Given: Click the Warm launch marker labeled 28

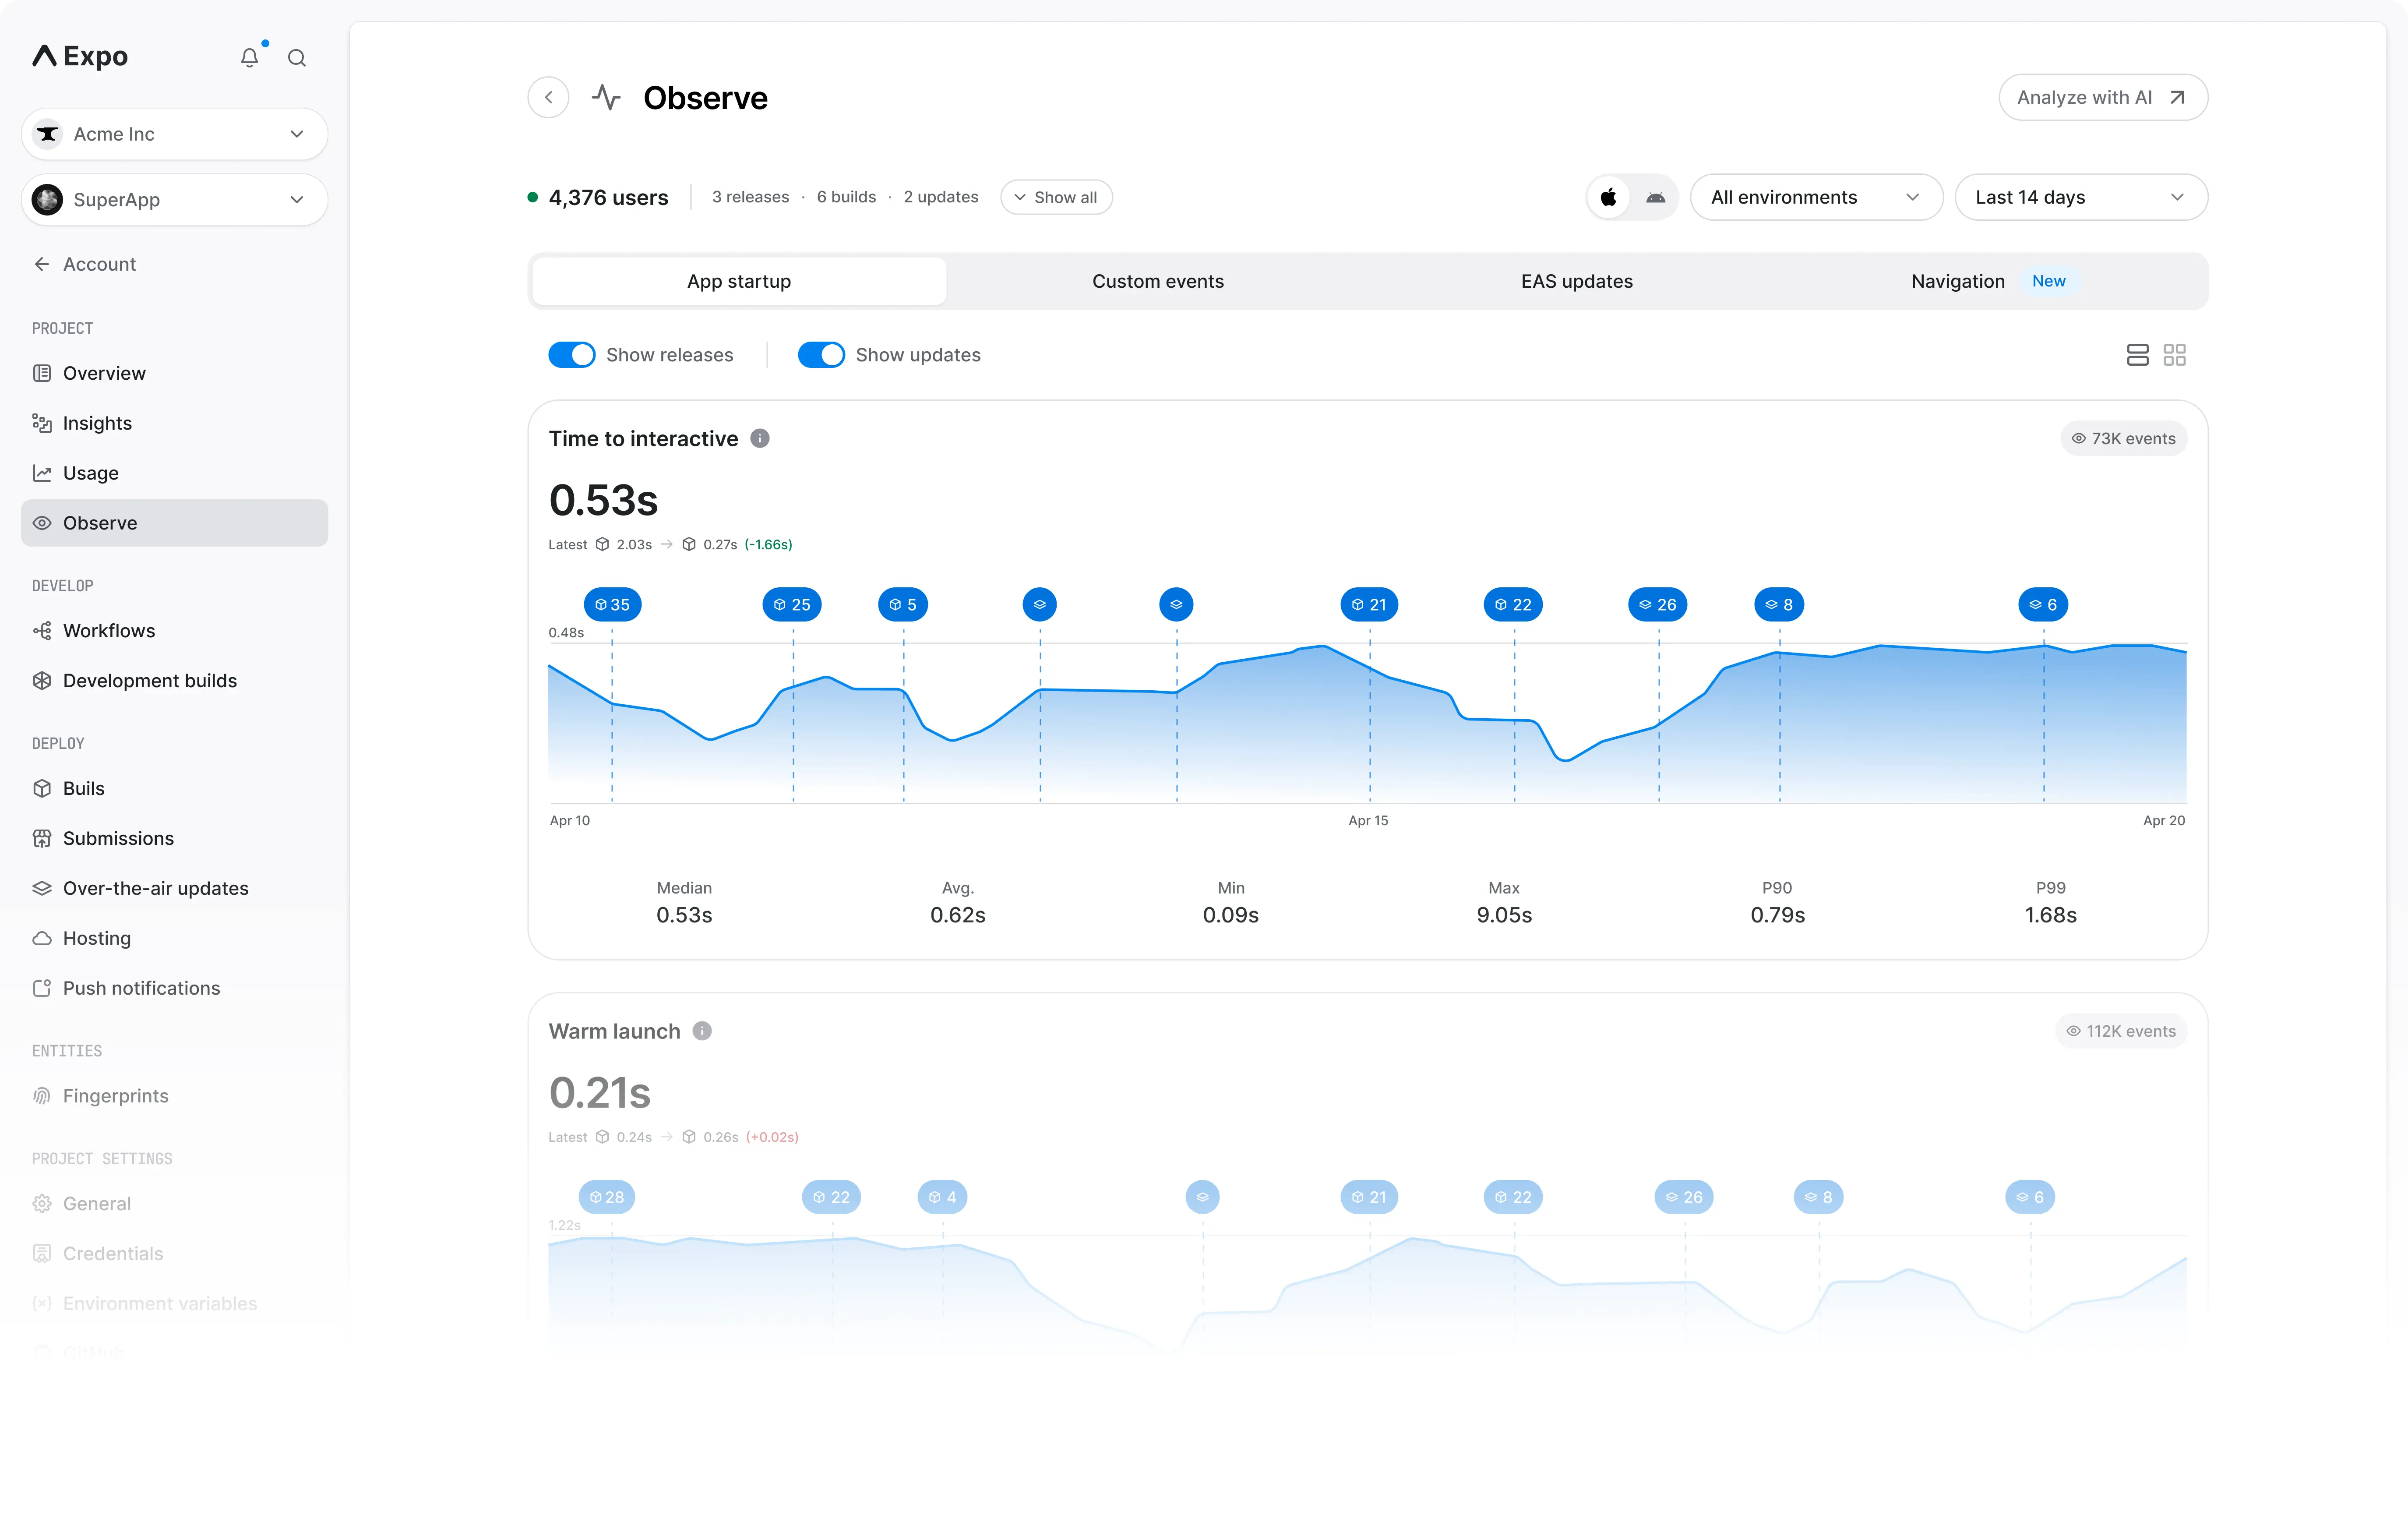Looking at the screenshot, I should point(607,1197).
